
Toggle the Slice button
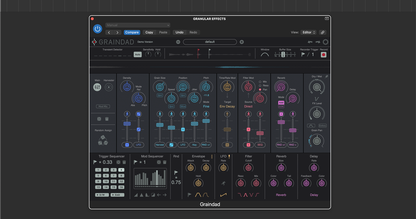click(183, 106)
